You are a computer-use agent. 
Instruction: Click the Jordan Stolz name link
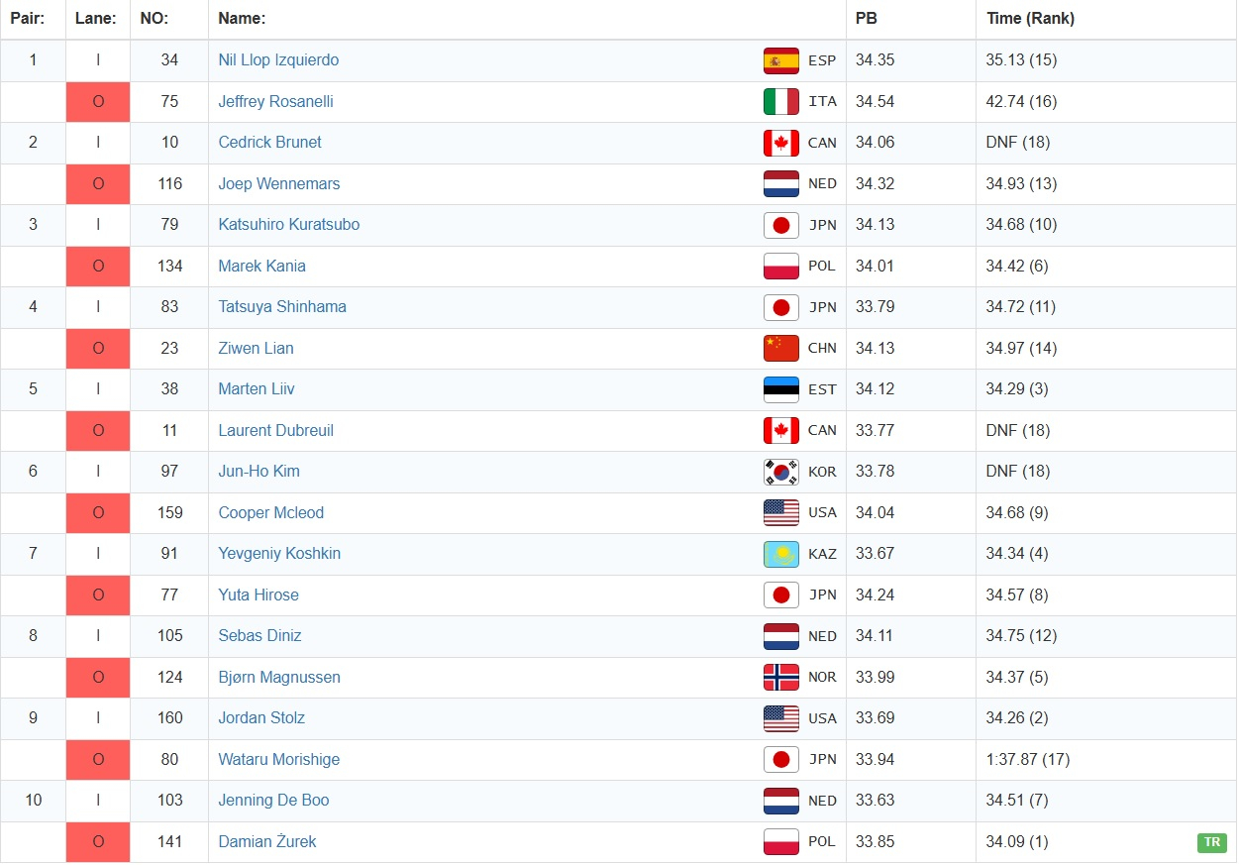261,718
